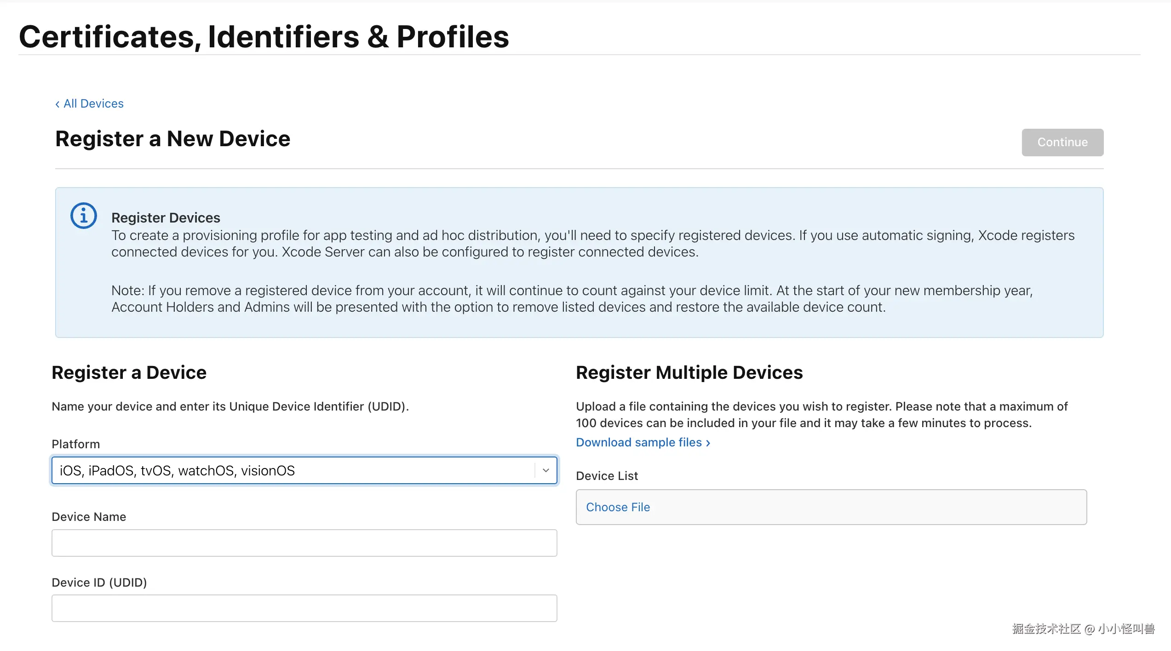
Task: Focus the Device ID (UDID) text field
Action: coord(304,608)
